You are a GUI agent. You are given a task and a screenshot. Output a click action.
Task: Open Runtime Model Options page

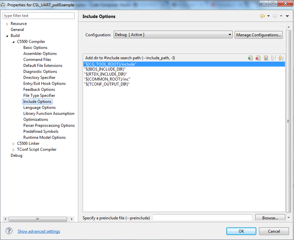point(44,137)
